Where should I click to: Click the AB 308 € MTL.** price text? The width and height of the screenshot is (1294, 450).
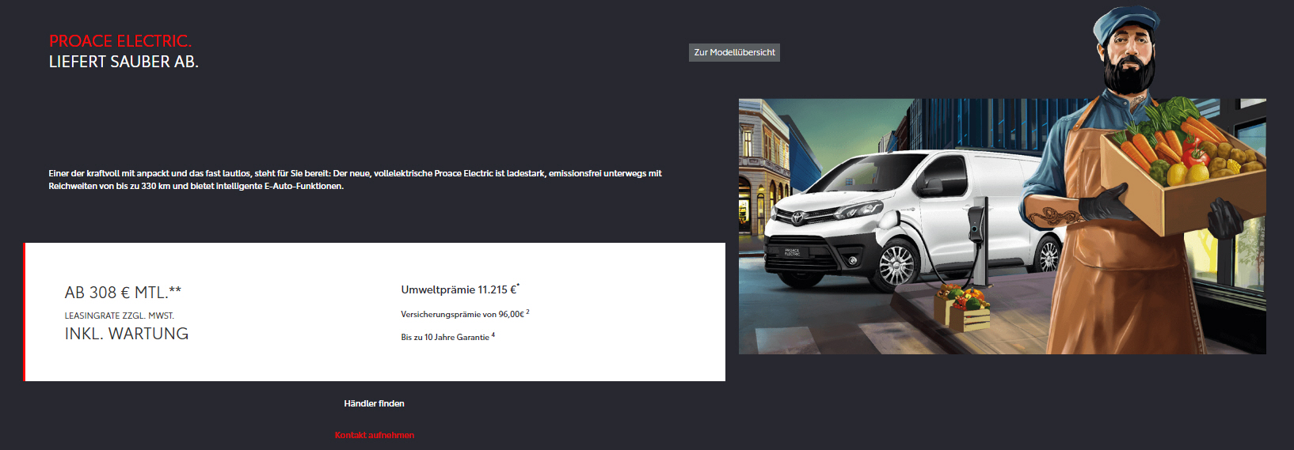(123, 293)
